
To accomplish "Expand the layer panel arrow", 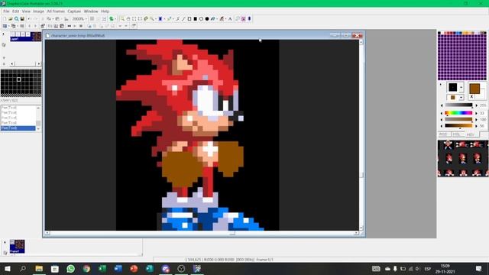I will [x=4, y=34].
